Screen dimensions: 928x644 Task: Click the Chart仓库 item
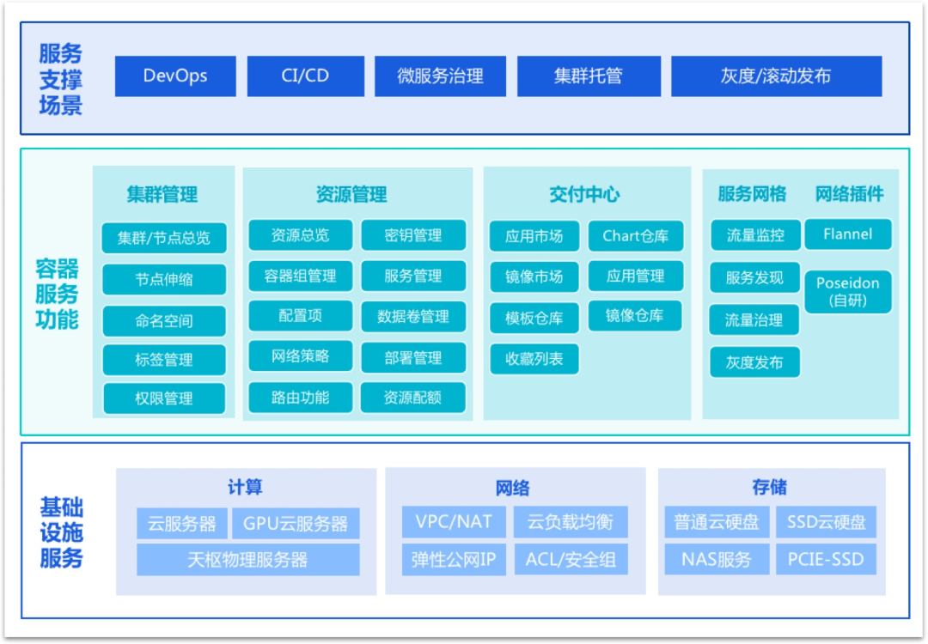coord(636,236)
